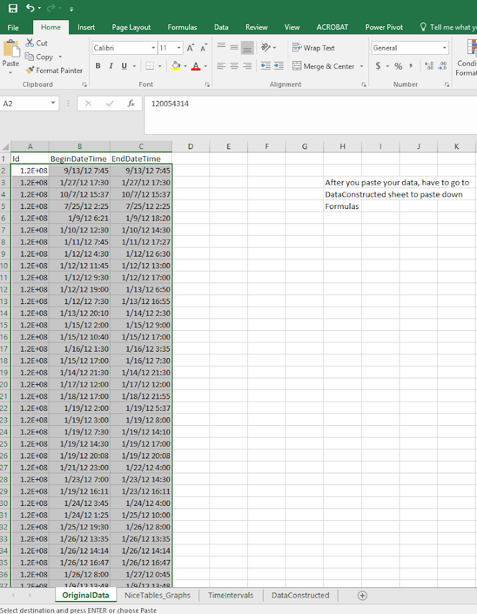Open Font Color palette dropdown arrow
Viewport: 477px width, 614px height.
[206, 66]
